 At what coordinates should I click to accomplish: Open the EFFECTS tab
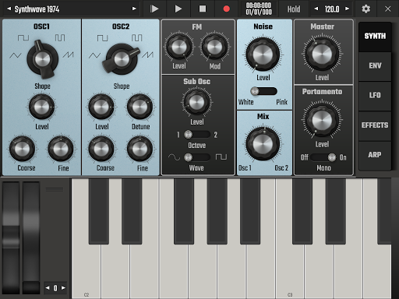tap(375, 125)
